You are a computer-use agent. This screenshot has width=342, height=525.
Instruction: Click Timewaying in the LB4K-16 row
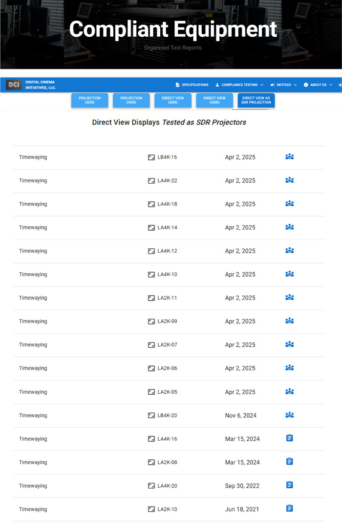[33, 157]
